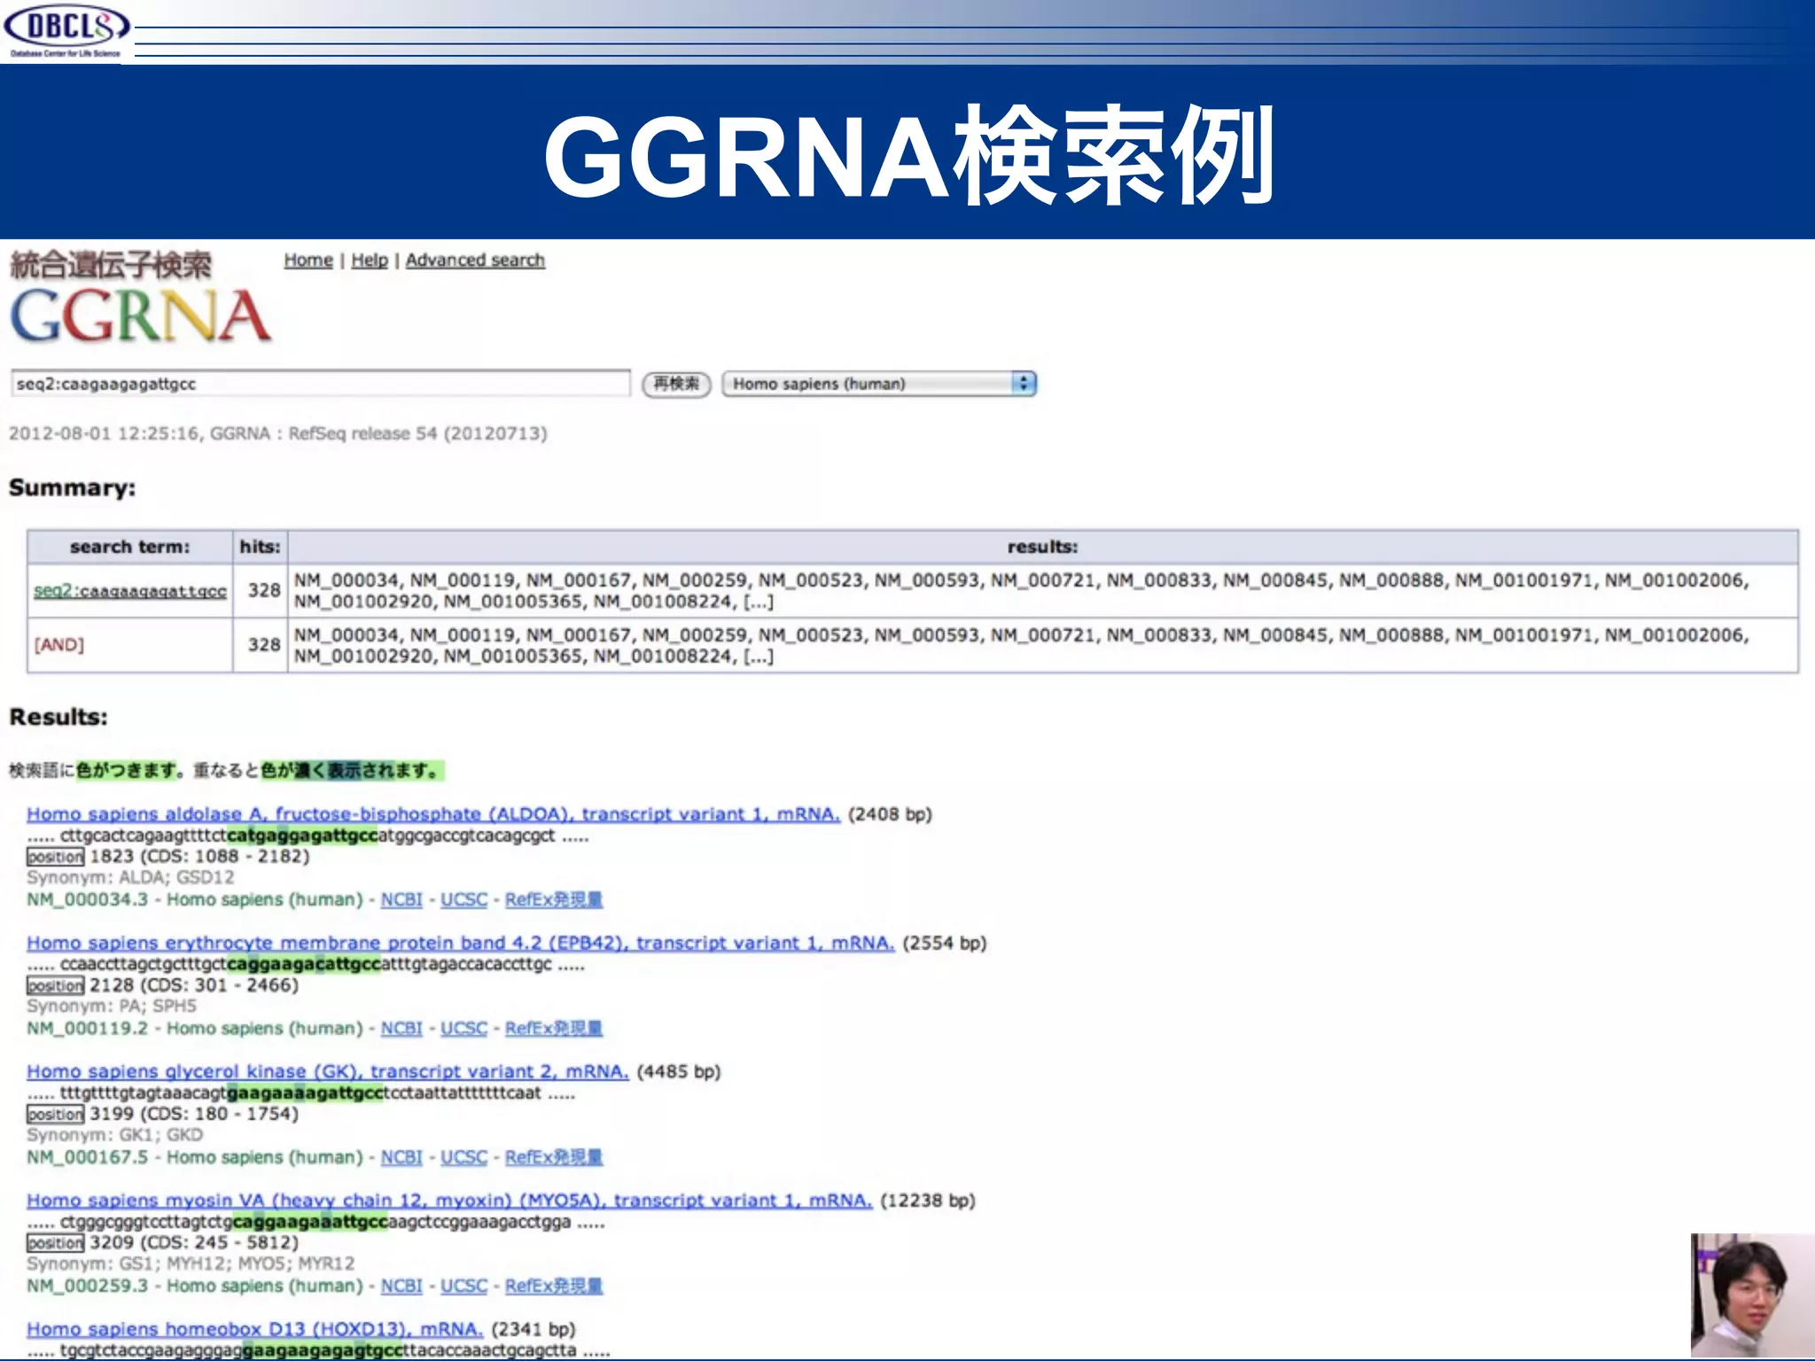Open UCSC link for NM_000259.3
Viewport: 1815px width, 1361px height.
(464, 1286)
